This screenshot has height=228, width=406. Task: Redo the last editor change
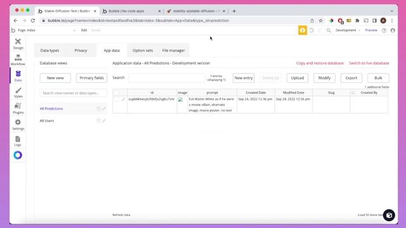(320, 30)
